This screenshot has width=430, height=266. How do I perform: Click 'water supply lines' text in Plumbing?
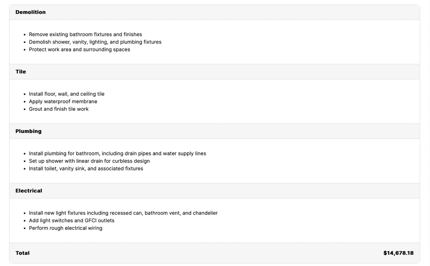184,153
